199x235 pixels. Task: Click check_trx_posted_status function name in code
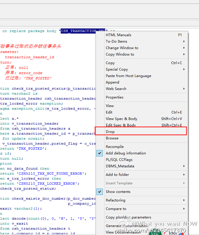[39, 89]
